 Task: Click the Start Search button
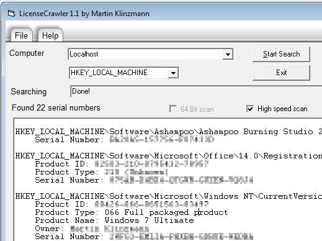(x=281, y=54)
